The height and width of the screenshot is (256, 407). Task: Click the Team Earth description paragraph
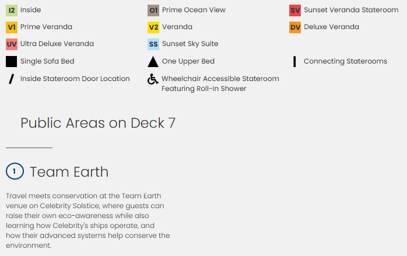tap(87, 220)
